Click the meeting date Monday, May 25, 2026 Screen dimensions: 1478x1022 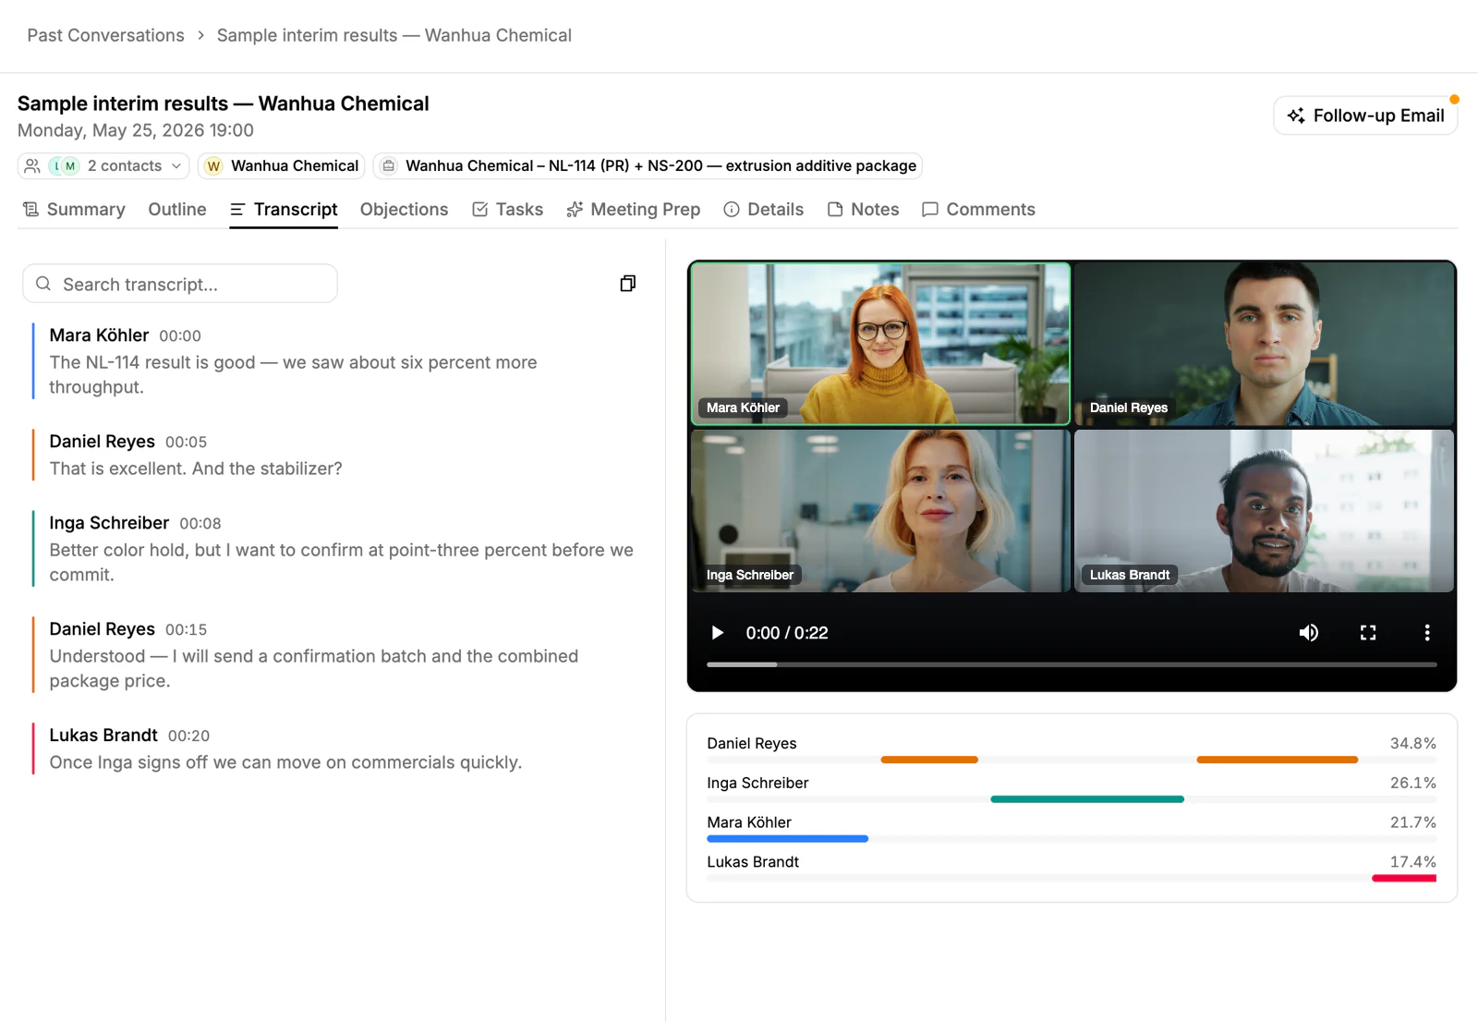pyautogui.click(x=136, y=130)
